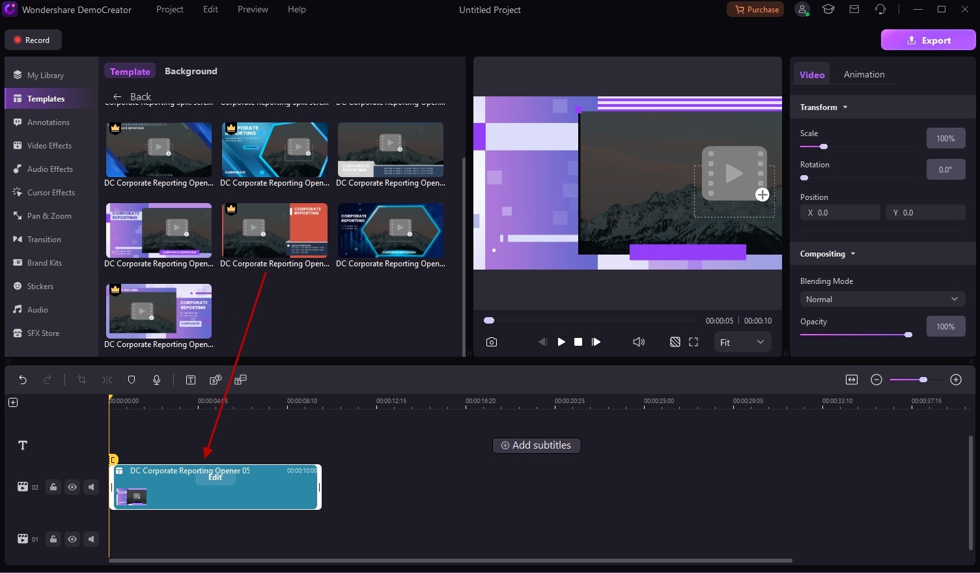Hide track 02 with eye icon
The image size is (980, 573).
72,487
